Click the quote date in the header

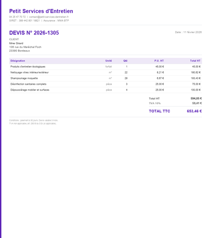coord(188,32)
